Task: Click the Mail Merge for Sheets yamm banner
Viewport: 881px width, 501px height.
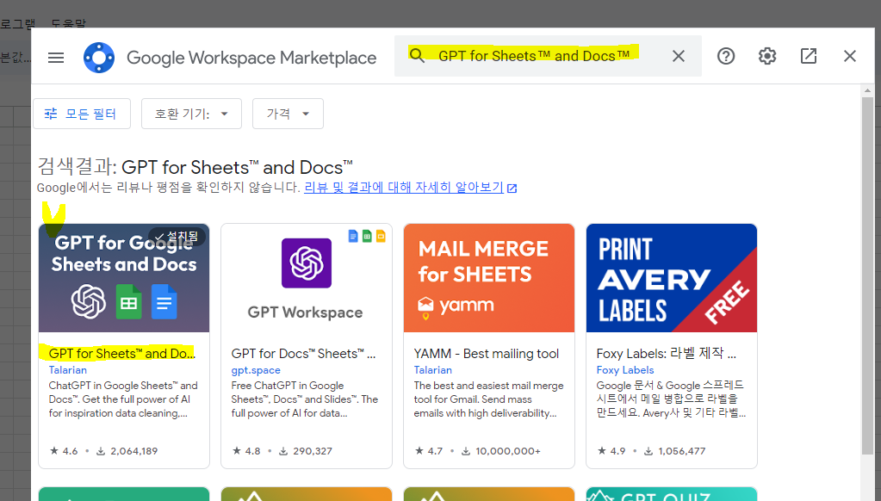Action: tap(489, 278)
